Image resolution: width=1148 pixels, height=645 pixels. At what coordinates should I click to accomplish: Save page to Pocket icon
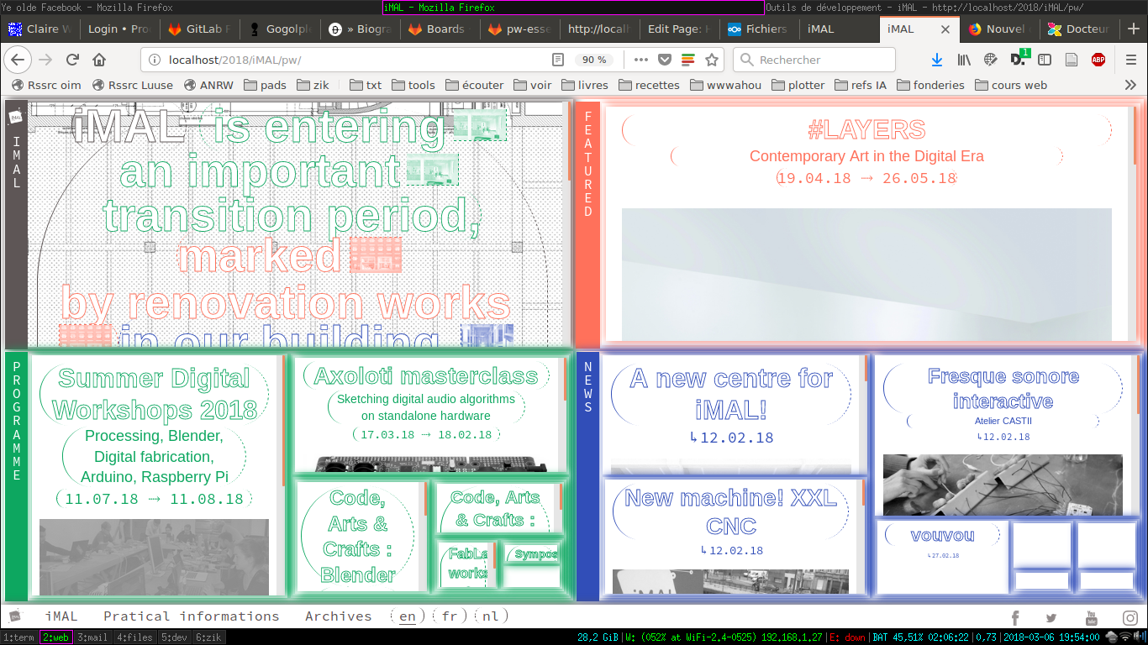pos(664,60)
